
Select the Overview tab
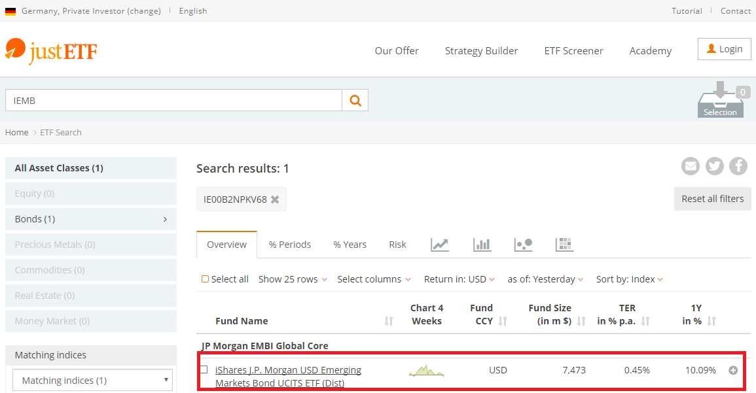[226, 245]
